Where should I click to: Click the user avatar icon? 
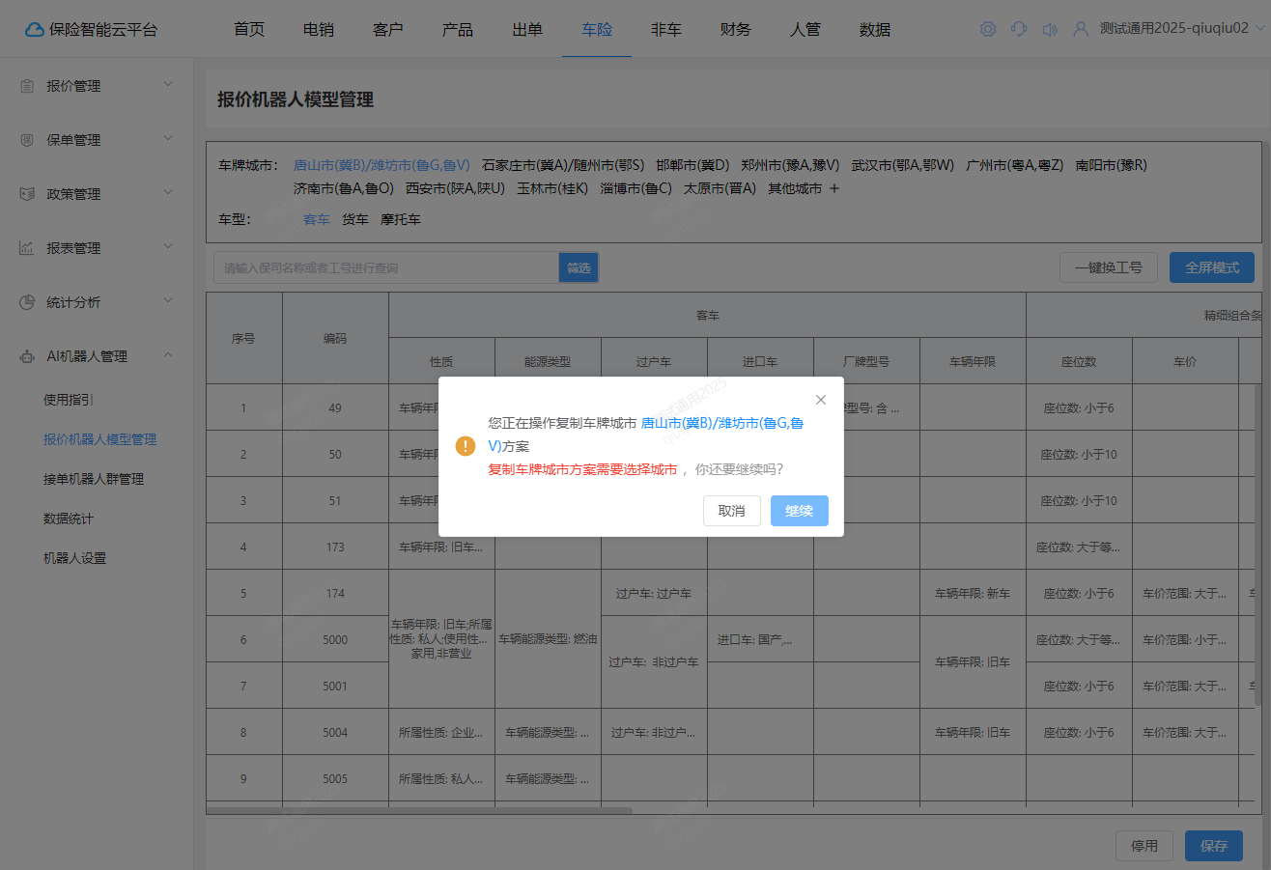point(1081,29)
